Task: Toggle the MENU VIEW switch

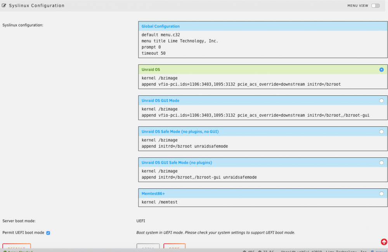Action: pyautogui.click(x=375, y=6)
